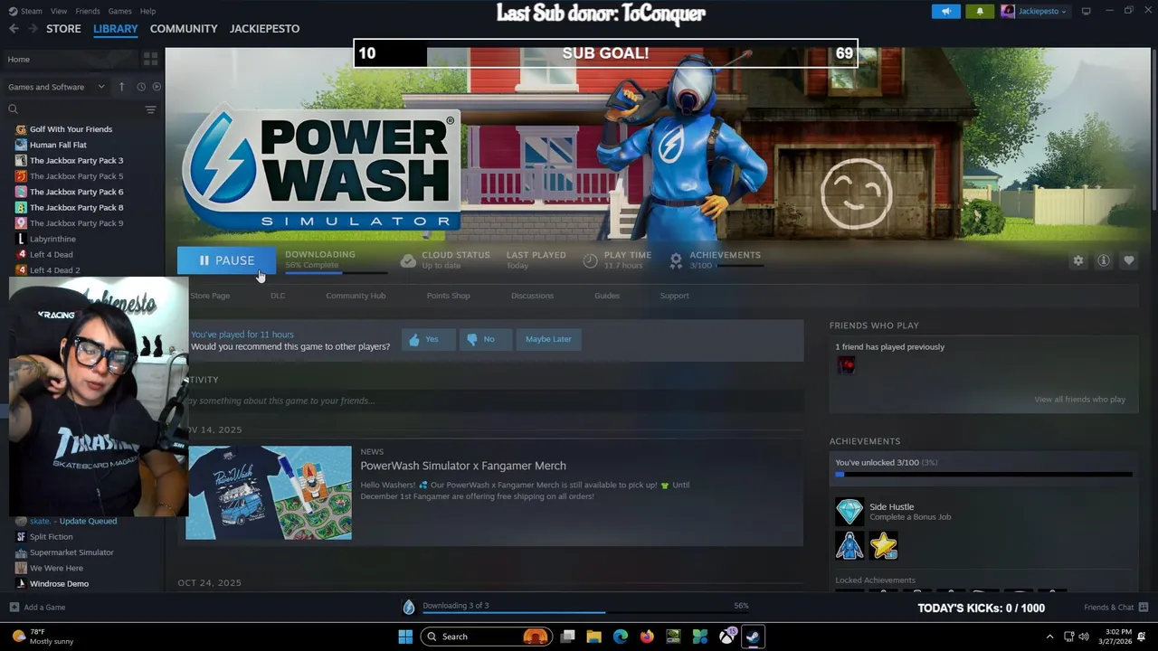Toggle the ready-to-play filter icon
This screenshot has height=651, width=1158.
(157, 87)
